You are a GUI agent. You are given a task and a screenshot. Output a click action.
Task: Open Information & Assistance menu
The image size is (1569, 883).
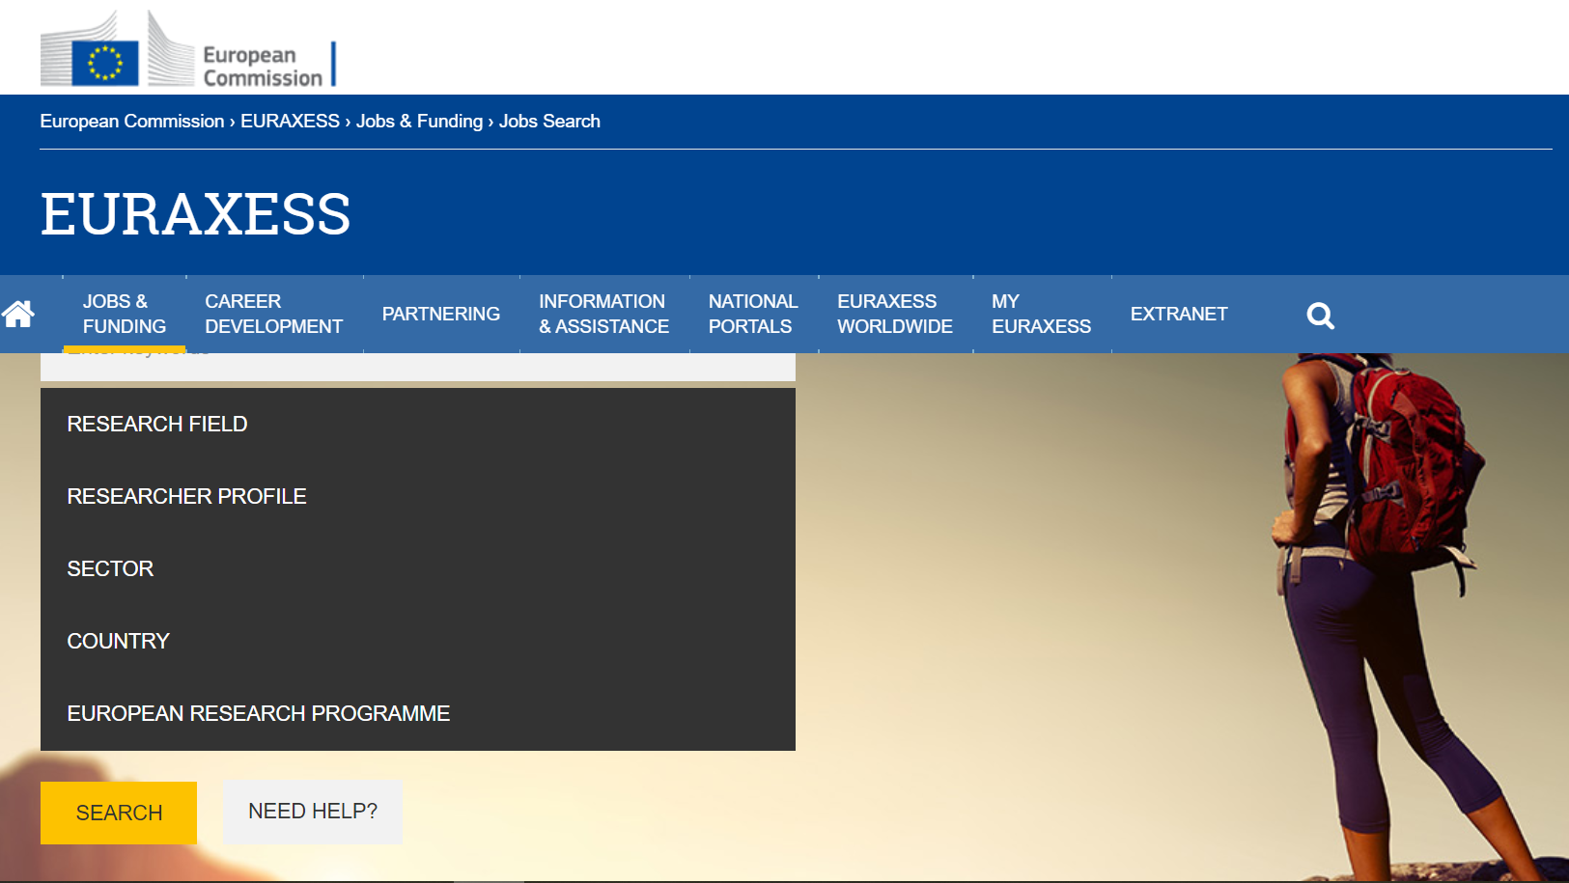coord(604,315)
